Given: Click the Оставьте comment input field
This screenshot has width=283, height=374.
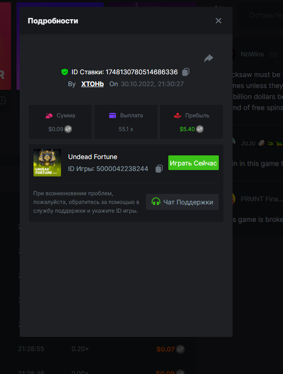Looking at the screenshot, I should click(265, 16).
